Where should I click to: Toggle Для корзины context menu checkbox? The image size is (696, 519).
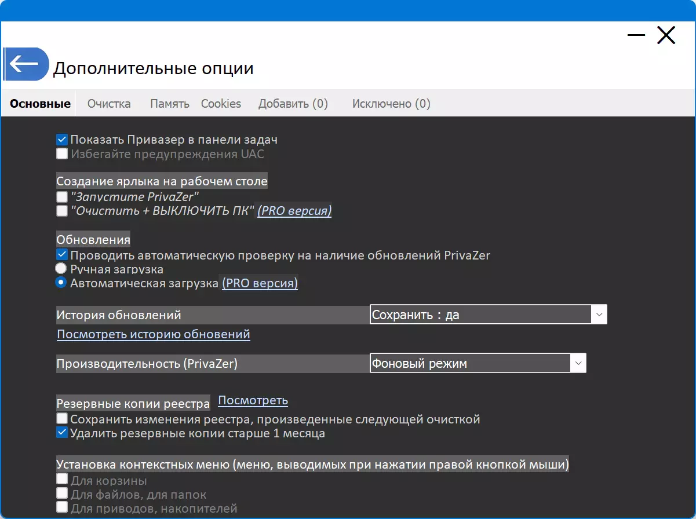pyautogui.click(x=62, y=480)
